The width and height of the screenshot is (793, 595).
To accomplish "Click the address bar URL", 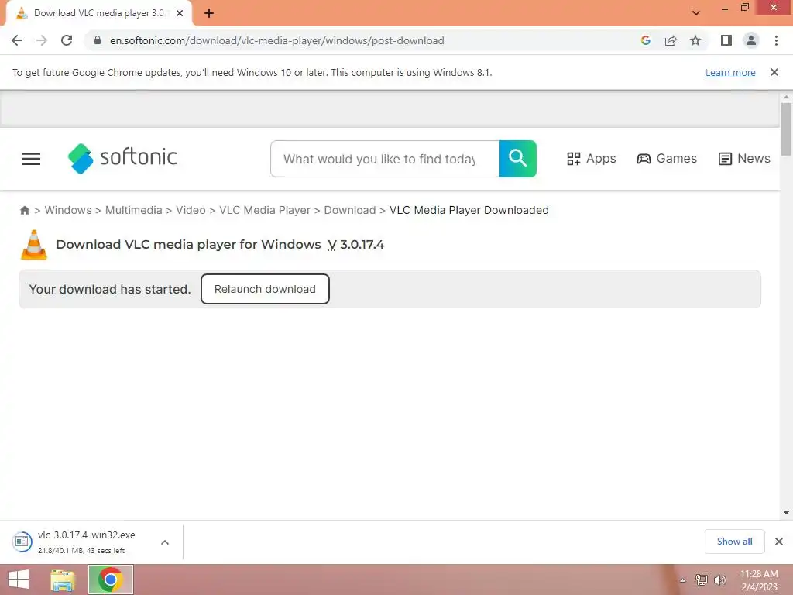I will point(276,40).
